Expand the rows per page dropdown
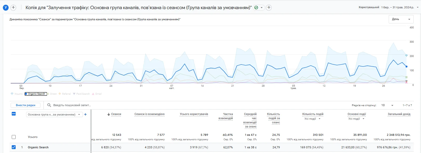This screenshot has width=421, height=153. 387,105
